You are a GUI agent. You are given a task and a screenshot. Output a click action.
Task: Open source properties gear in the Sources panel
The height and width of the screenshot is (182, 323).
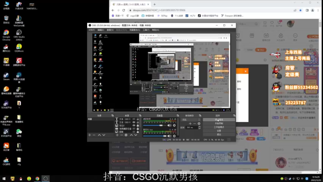[126, 135]
